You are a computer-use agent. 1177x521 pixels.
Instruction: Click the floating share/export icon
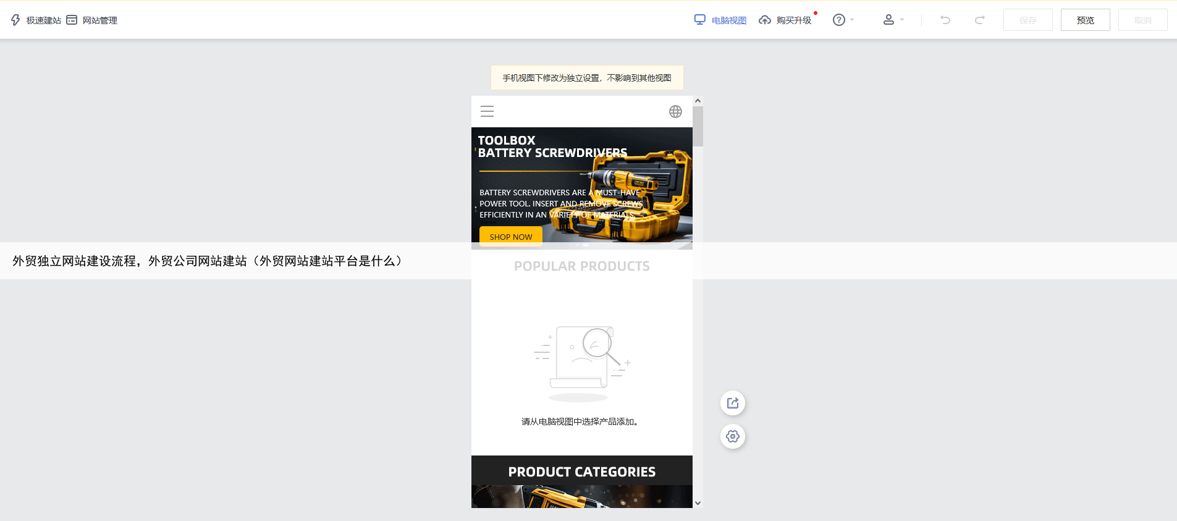pyautogui.click(x=733, y=404)
